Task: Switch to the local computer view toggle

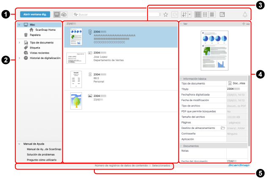Action: [x=57, y=14]
